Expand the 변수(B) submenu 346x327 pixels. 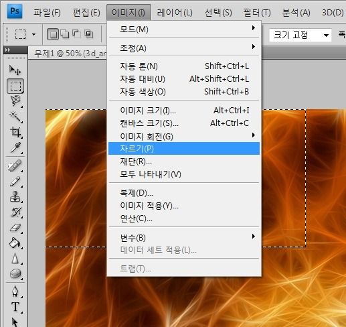(x=184, y=237)
